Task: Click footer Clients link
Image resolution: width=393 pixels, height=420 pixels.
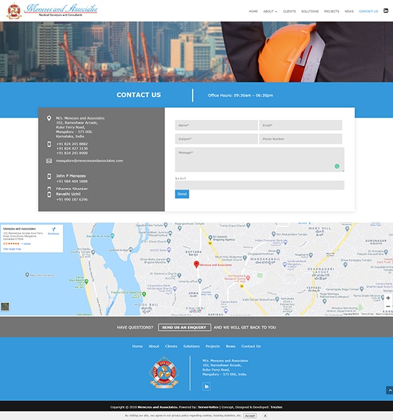Action: 171,346
